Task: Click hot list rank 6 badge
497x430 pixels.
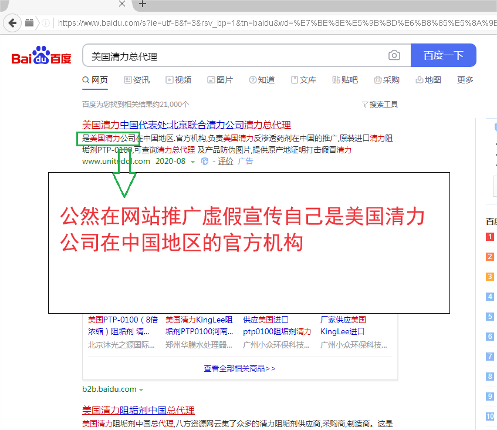Action: pyautogui.click(x=490, y=337)
